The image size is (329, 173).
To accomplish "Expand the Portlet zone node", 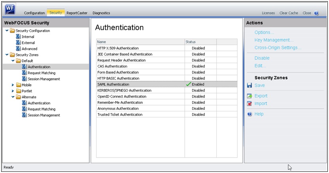I will pos(13,91).
